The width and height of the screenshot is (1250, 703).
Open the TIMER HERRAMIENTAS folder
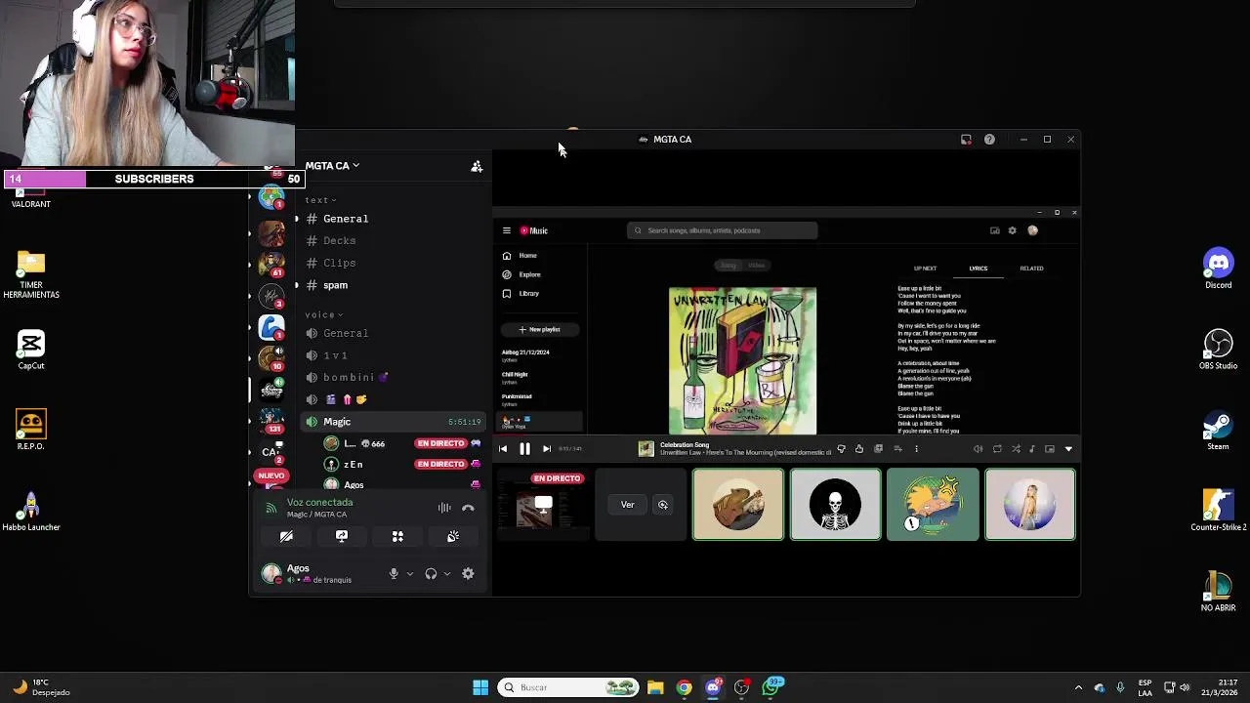(x=31, y=274)
